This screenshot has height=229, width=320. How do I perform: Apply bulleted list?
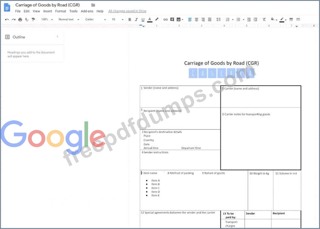coord(238,20)
